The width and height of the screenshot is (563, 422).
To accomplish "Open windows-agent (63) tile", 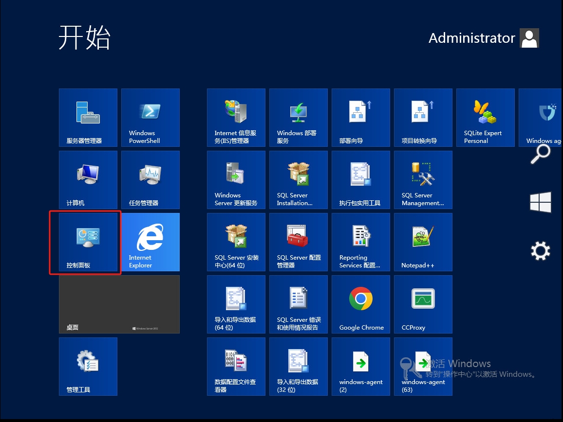I will [423, 367].
